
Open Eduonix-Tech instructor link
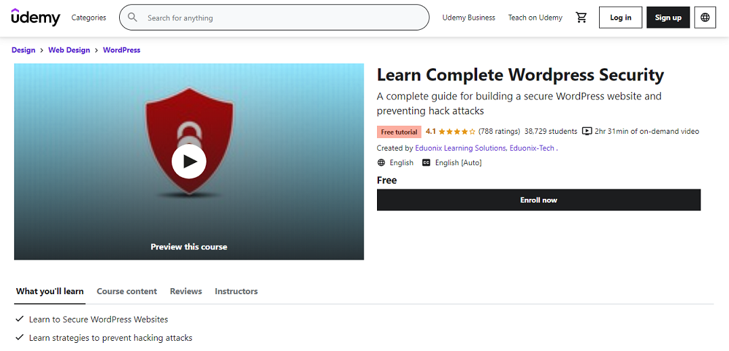click(532, 149)
